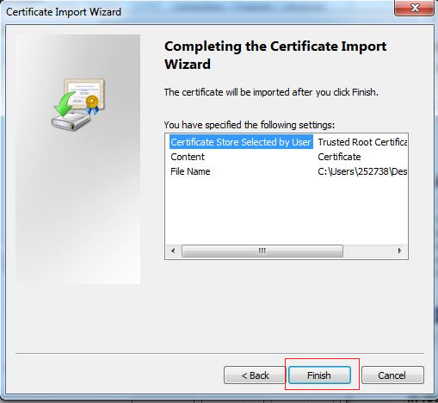This screenshot has width=438, height=403.
Task: Click the Certificate value in the Content row
Action: 339,157
